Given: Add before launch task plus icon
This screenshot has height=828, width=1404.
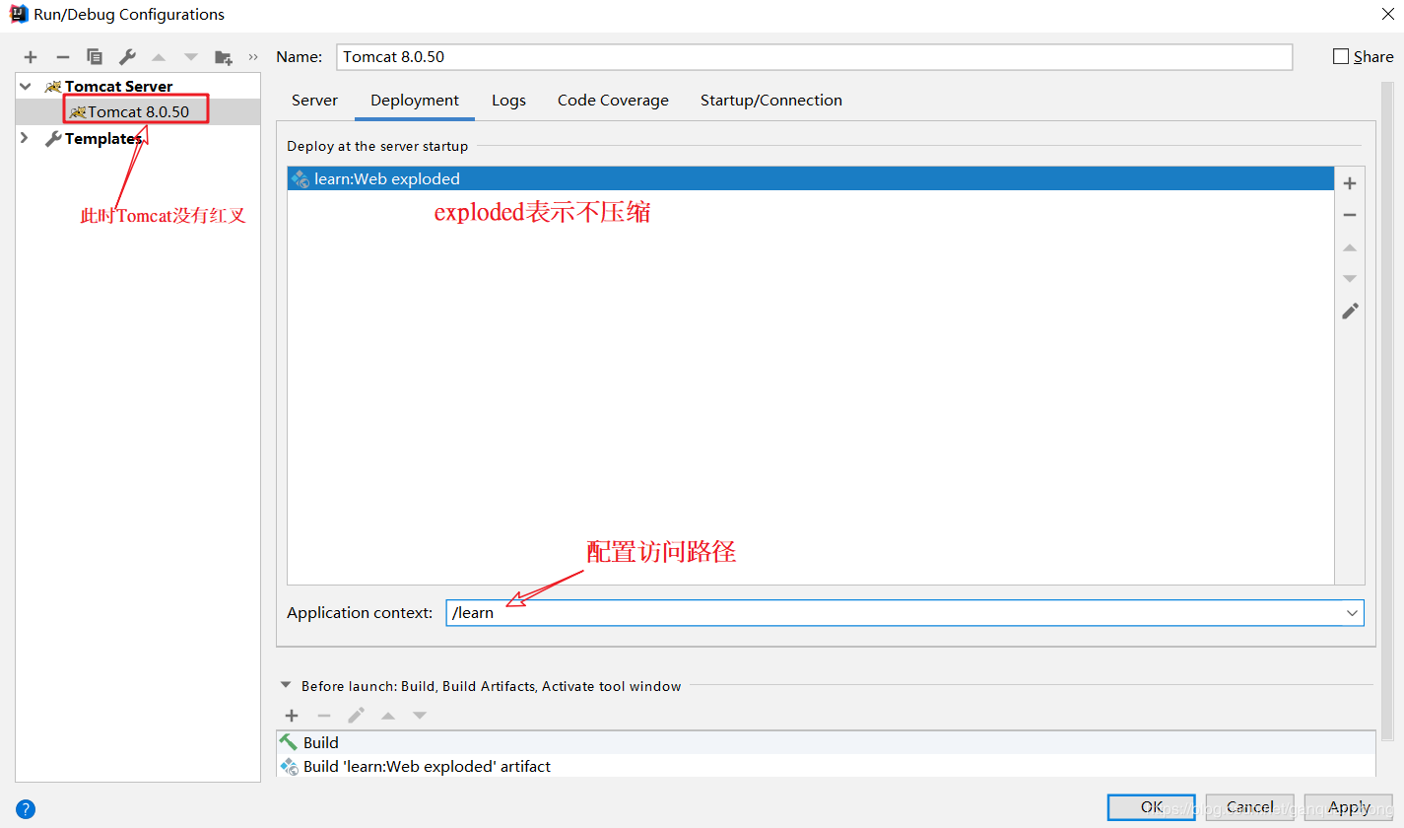Looking at the screenshot, I should click(x=292, y=716).
